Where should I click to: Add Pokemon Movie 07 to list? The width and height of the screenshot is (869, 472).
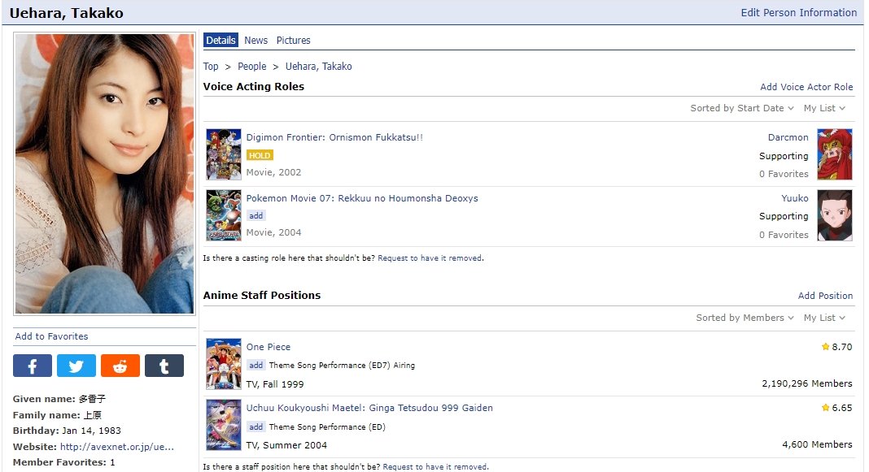coord(256,216)
